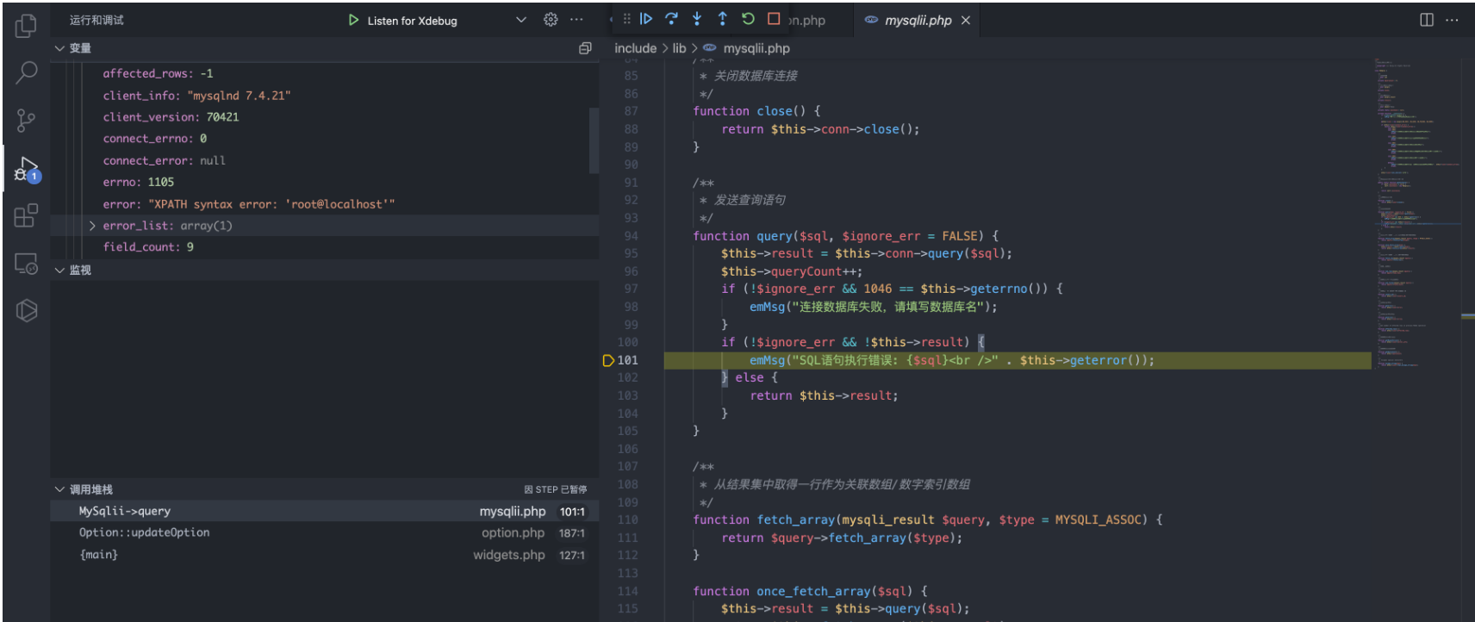The image size is (1475, 622).
Task: Click the lib breadcrumb segment
Action: (x=679, y=48)
